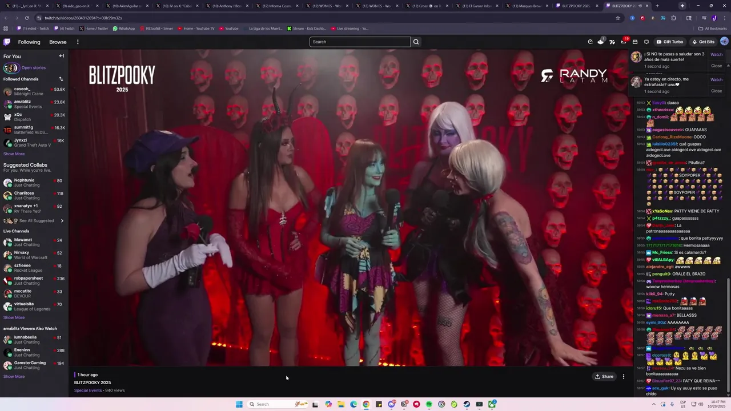Open the video more-options menu beside Share
Image resolution: width=731 pixels, height=411 pixels.
[x=624, y=377]
